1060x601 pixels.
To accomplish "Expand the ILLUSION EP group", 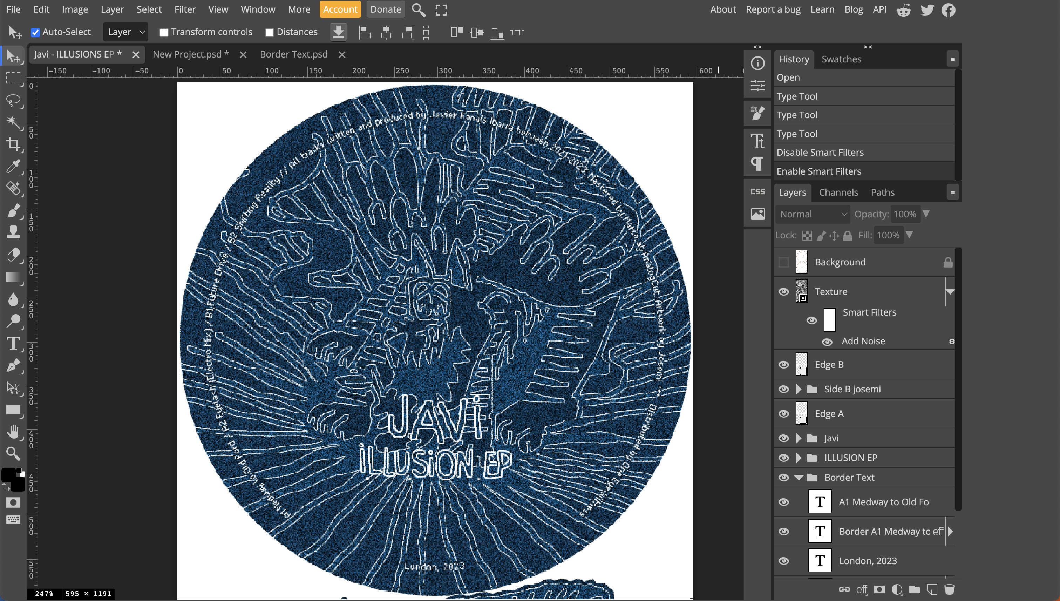I will (x=799, y=458).
